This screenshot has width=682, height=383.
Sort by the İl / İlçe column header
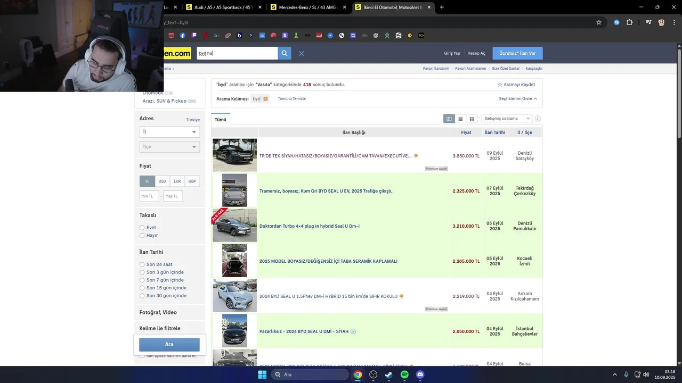[525, 132]
